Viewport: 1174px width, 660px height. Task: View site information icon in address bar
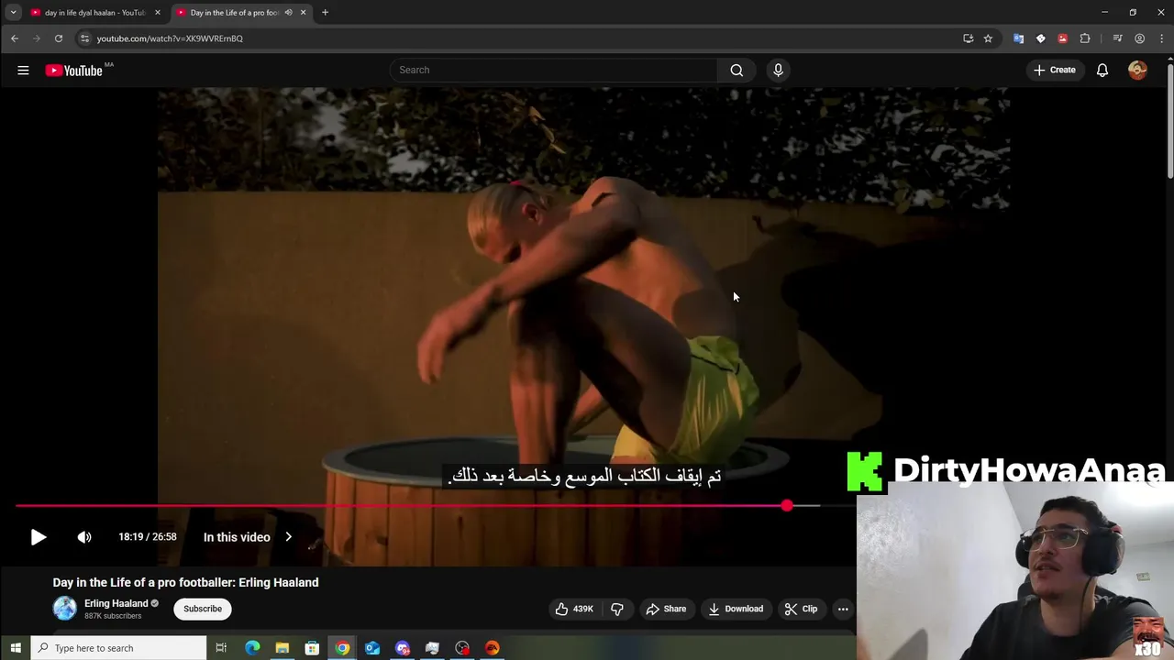pos(84,38)
